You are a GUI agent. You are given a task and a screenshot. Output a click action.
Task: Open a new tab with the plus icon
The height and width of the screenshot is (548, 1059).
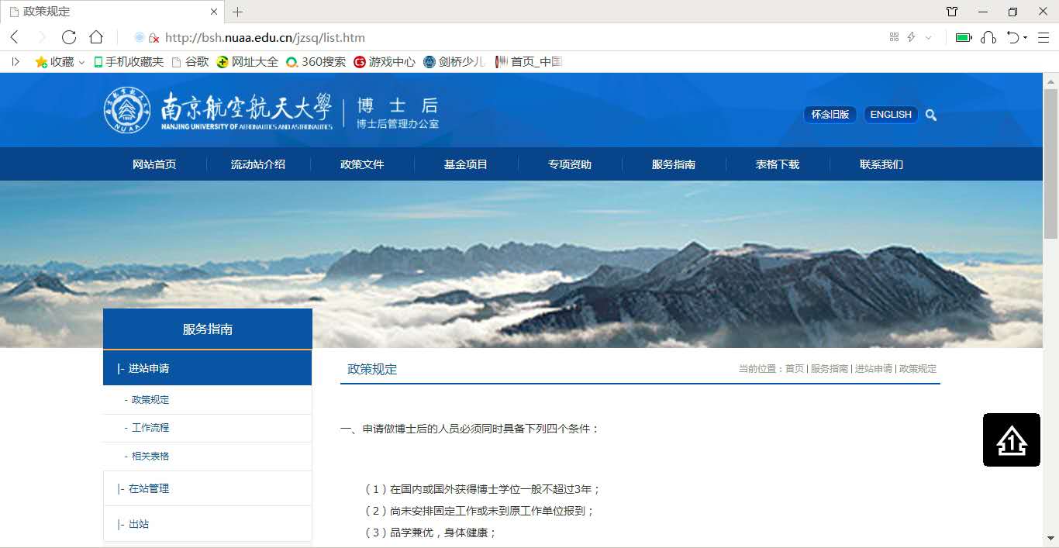pos(238,12)
